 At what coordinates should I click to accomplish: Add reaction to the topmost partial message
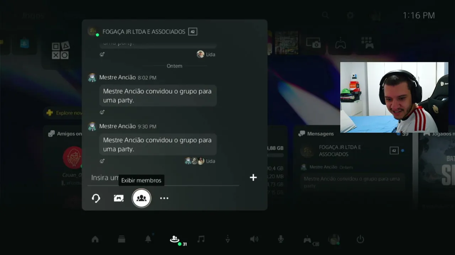pyautogui.click(x=102, y=55)
